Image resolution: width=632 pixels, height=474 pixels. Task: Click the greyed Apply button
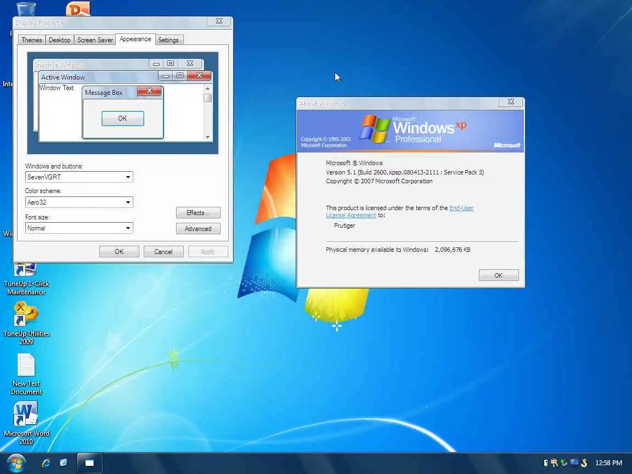207,251
